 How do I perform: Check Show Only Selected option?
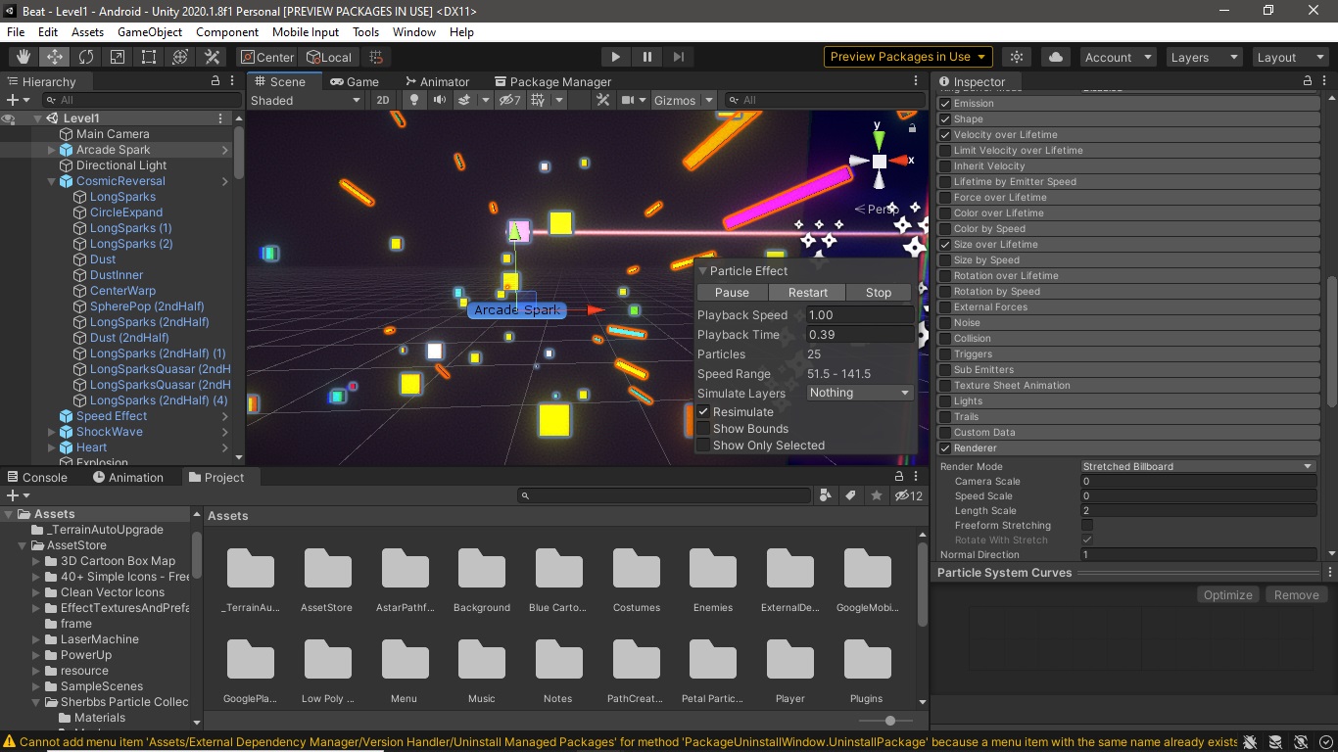coord(703,446)
